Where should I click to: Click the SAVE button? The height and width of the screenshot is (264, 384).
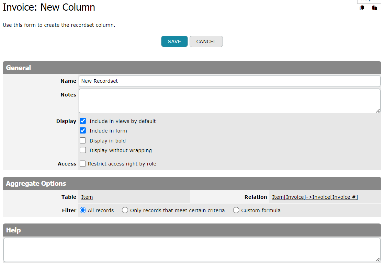click(174, 41)
